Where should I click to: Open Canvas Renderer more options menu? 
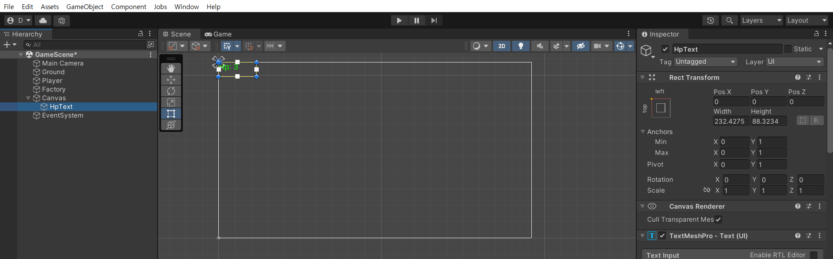pyautogui.click(x=820, y=206)
